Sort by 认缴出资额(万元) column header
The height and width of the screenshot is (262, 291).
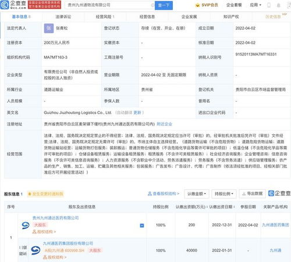coord(191,207)
